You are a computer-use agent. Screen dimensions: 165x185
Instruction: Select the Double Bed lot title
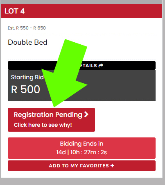(27, 42)
